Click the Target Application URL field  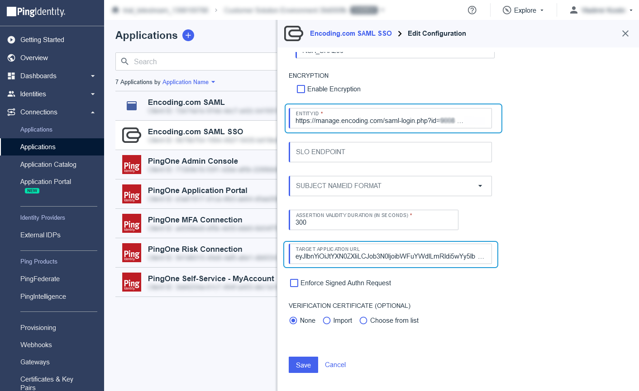pyautogui.click(x=391, y=254)
